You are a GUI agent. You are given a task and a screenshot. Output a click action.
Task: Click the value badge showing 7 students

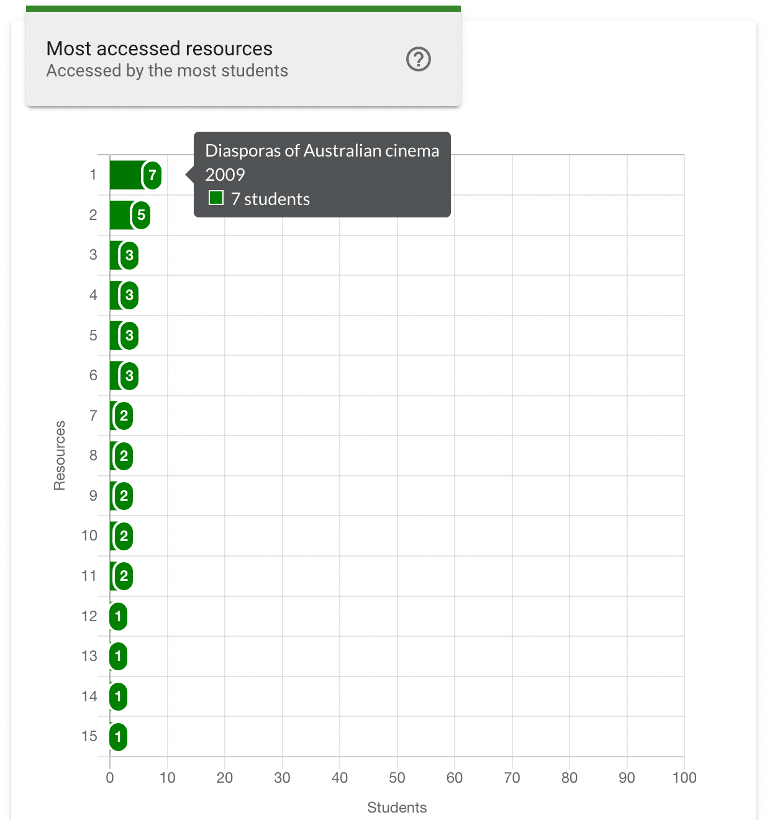(152, 175)
